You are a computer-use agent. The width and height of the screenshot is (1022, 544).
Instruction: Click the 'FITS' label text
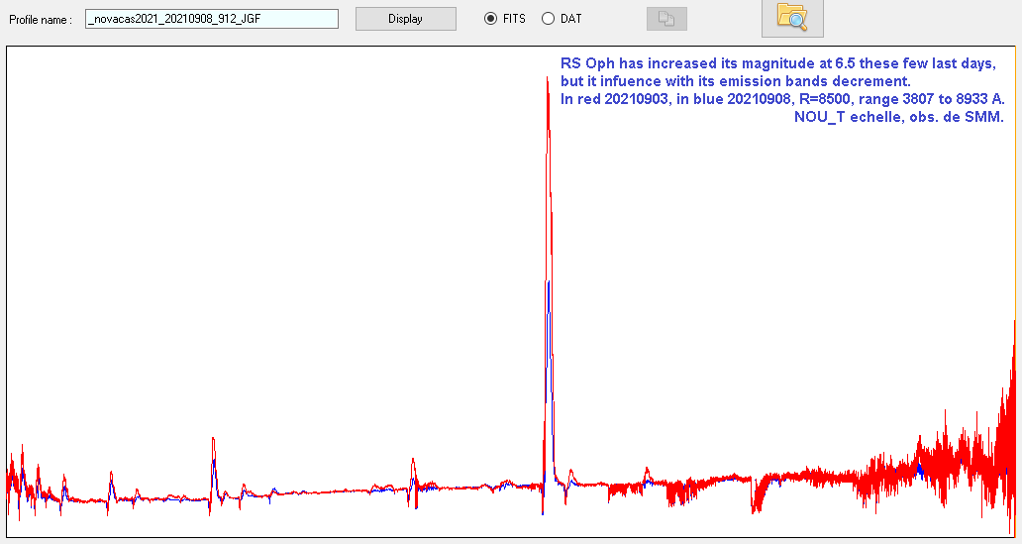(514, 19)
